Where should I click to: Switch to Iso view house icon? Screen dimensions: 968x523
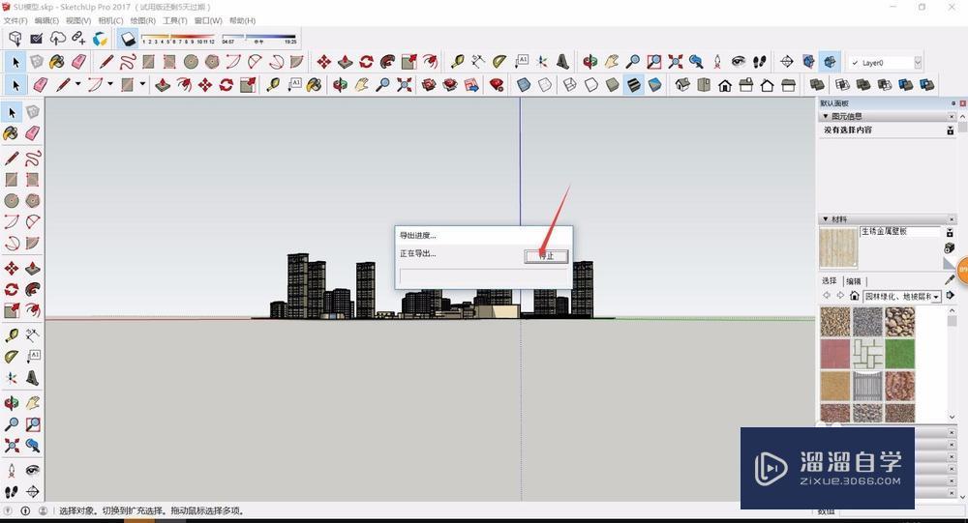coord(682,84)
